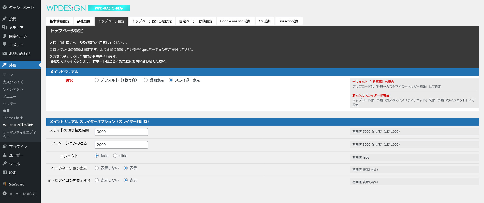Select 動画表示 main visual option
This screenshot has width=484, height=203.
(x=146, y=80)
